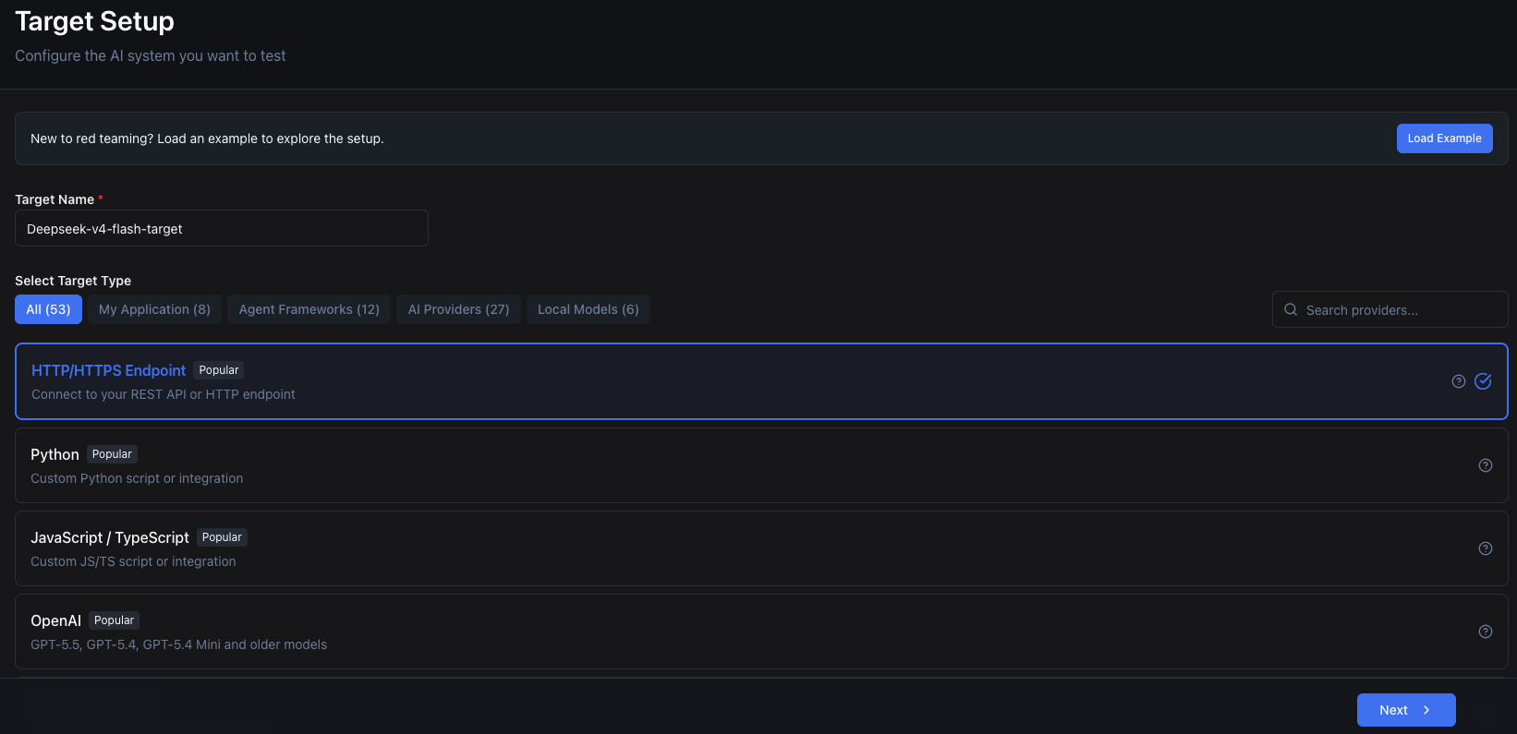Viewport: 1517px width, 734px height.
Task: Select the JavaScript / TypeScript target type
Action: point(761,548)
